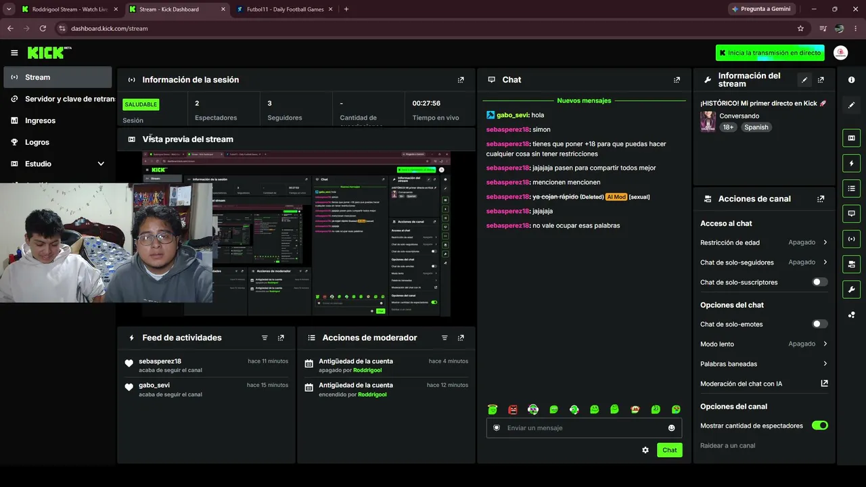Click the pencil icon in the right rail
This screenshot has height=487, width=866.
click(x=851, y=105)
